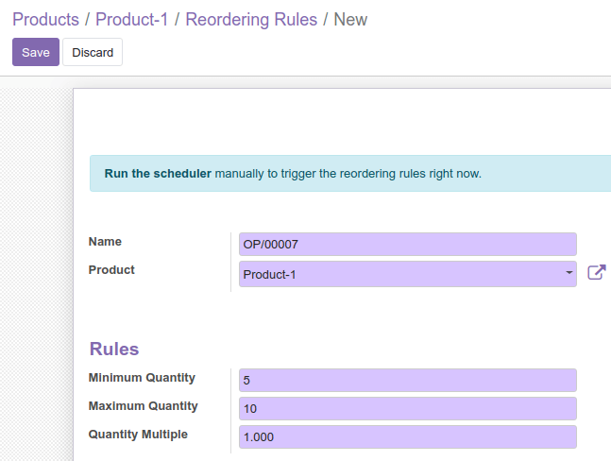Go to Products breadcrumb
Viewport: 611px width, 461px height.
point(45,20)
